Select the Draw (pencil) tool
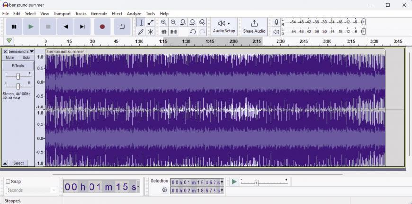The height and width of the screenshot is (204, 412). tap(141, 32)
